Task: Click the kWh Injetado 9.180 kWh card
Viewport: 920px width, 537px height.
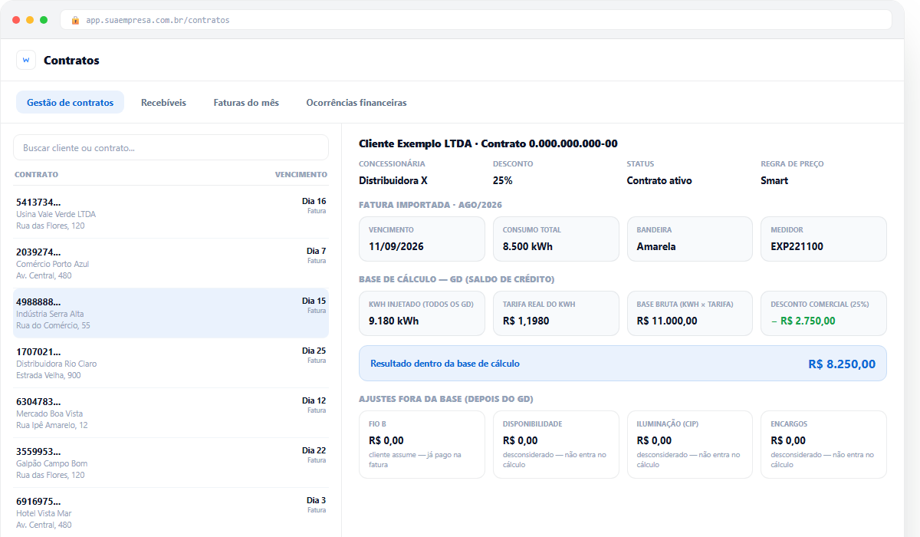Action: 422,313
